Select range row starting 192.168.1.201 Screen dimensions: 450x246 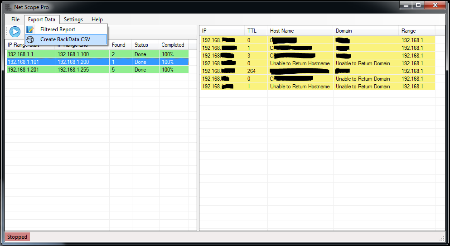coord(97,70)
